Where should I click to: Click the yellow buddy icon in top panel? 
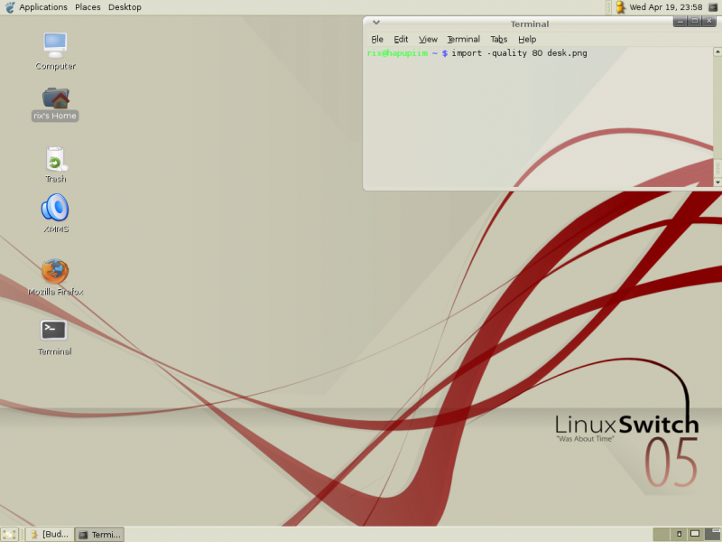620,7
